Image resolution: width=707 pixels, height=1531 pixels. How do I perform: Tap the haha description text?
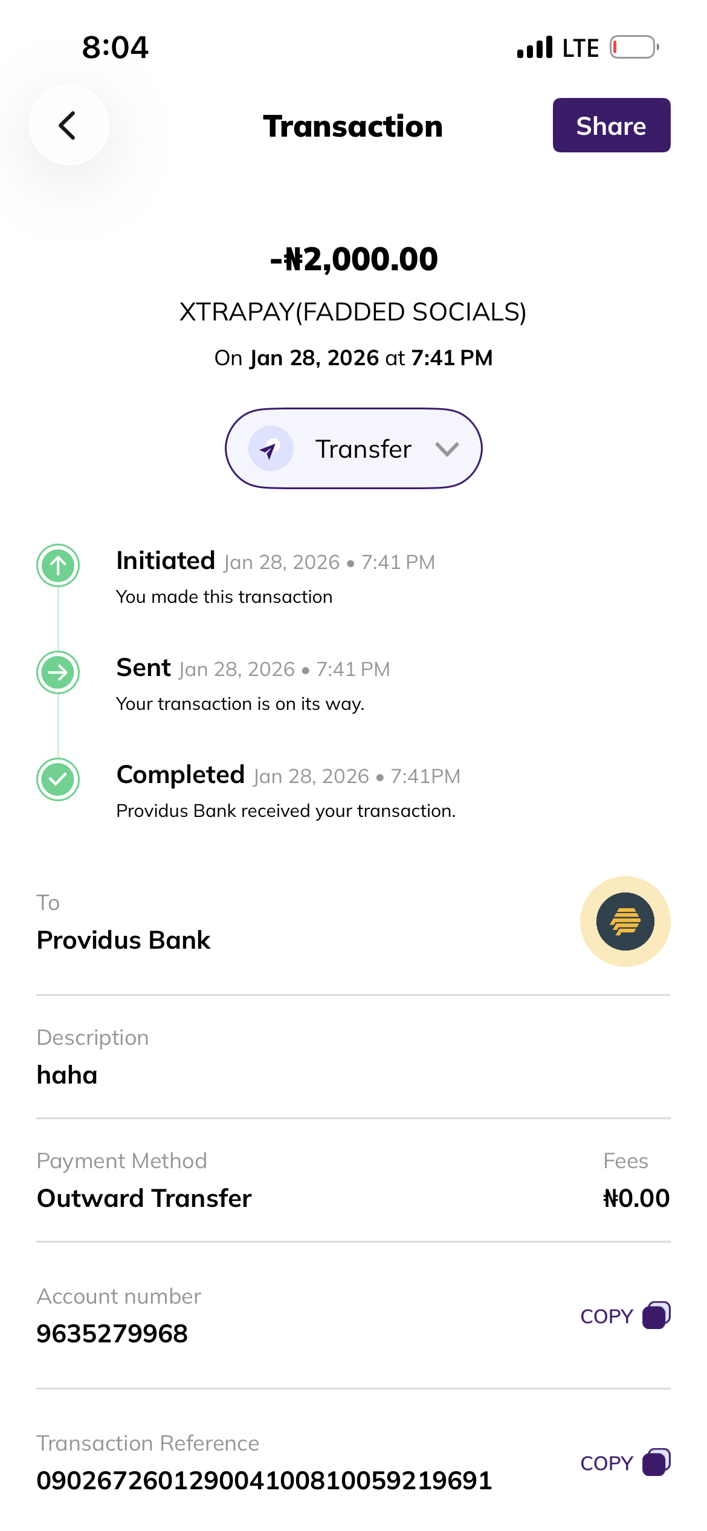(67, 1075)
